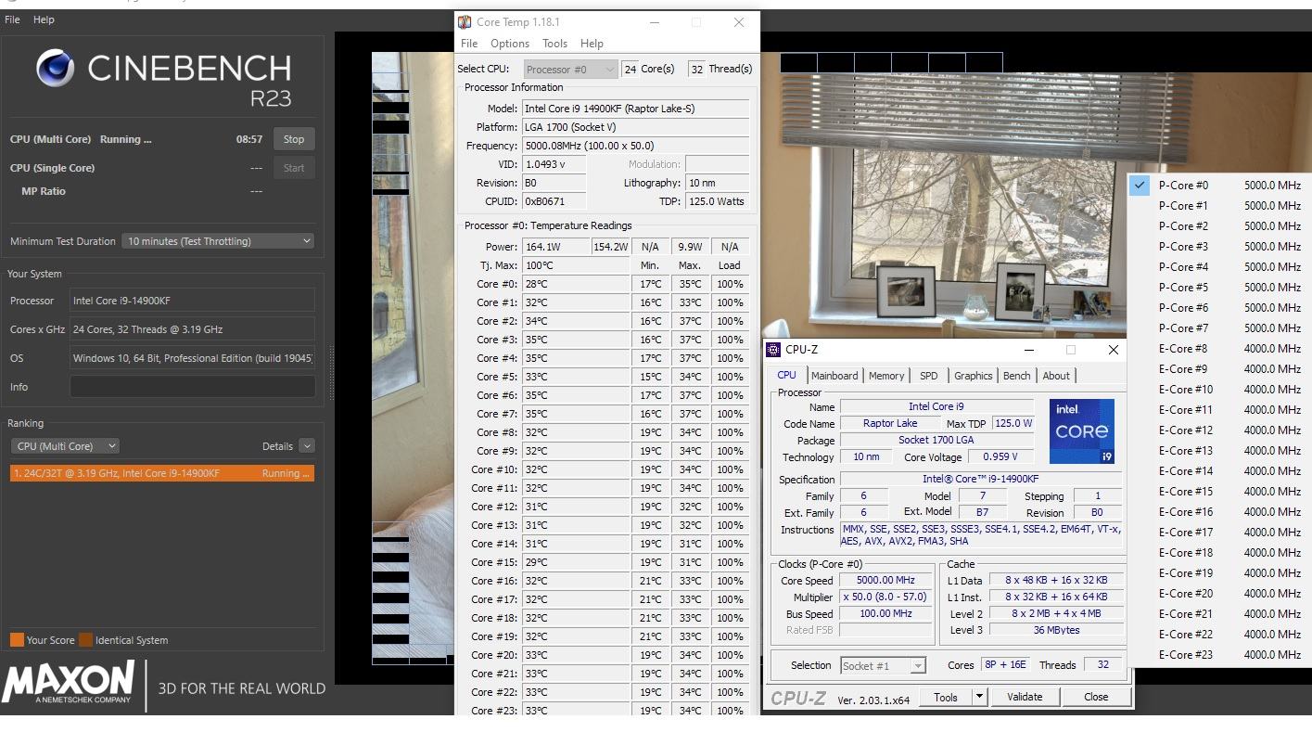Click the Power 164.1W reading
Screen dimensions: 1312x745
tap(556, 247)
